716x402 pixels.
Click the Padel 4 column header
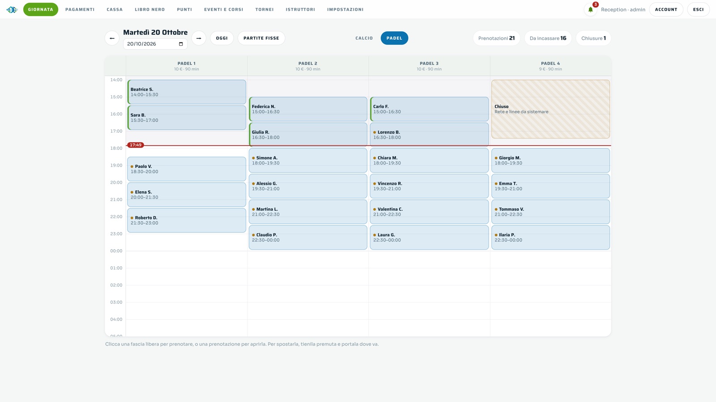coord(550,66)
